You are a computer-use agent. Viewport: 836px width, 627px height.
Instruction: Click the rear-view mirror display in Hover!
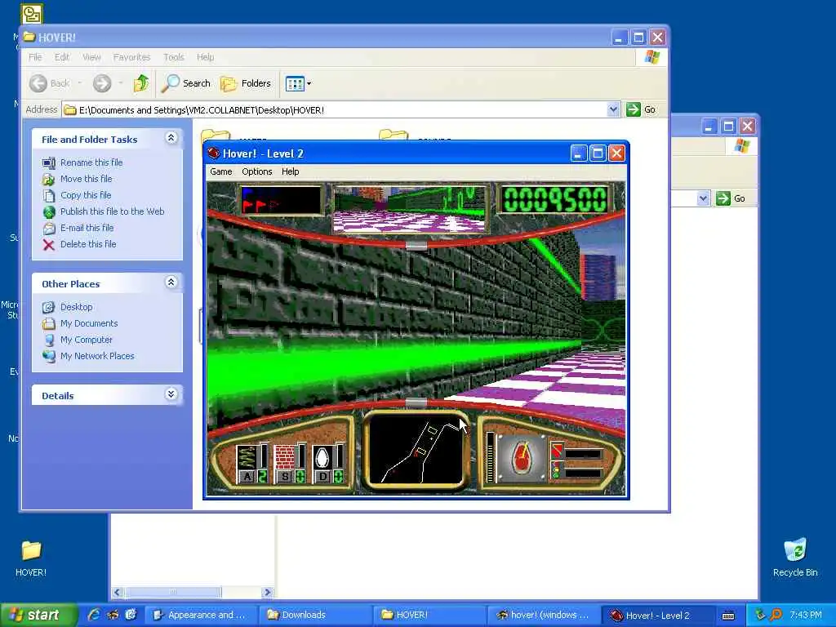point(411,209)
